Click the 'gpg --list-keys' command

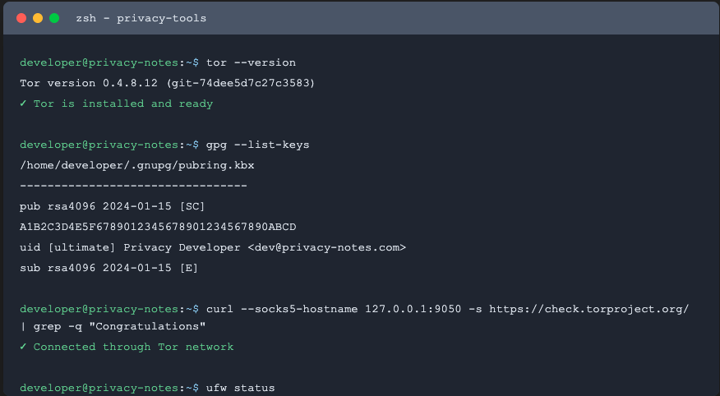tap(257, 145)
